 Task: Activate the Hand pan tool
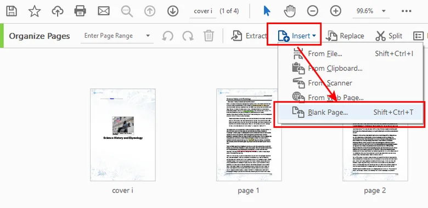pyautogui.click(x=290, y=11)
